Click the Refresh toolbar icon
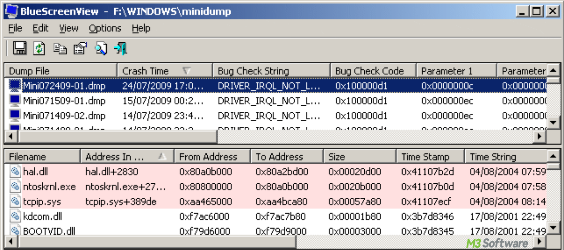 [40, 48]
